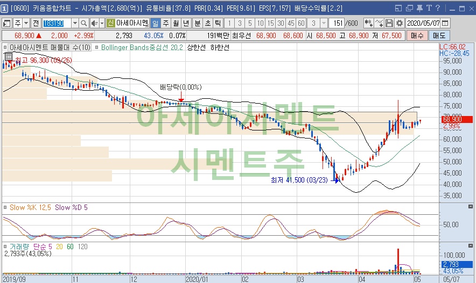This screenshot has height=283, width=476.
Task: Close the volume (거래량) panel
Action: point(470,246)
